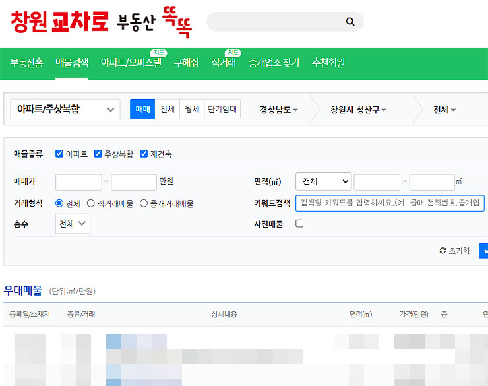Image resolution: width=488 pixels, height=386 pixels.
Task: Click the 초기화 reset refresh icon
Action: click(x=442, y=251)
